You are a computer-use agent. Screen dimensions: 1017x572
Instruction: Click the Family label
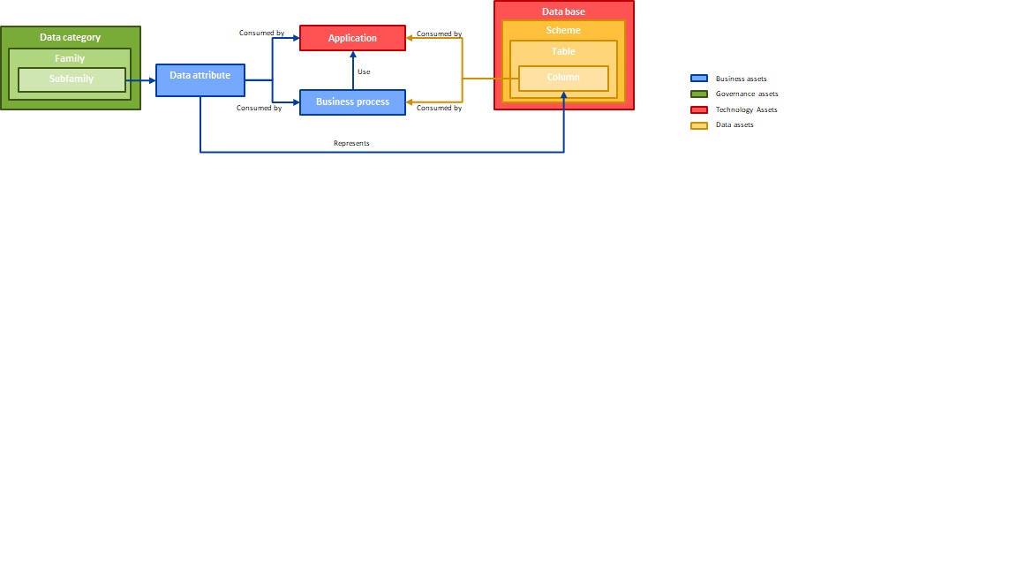pyautogui.click(x=70, y=58)
